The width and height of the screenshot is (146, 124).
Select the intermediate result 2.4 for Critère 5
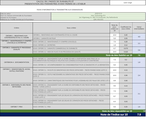tap(139, 75)
